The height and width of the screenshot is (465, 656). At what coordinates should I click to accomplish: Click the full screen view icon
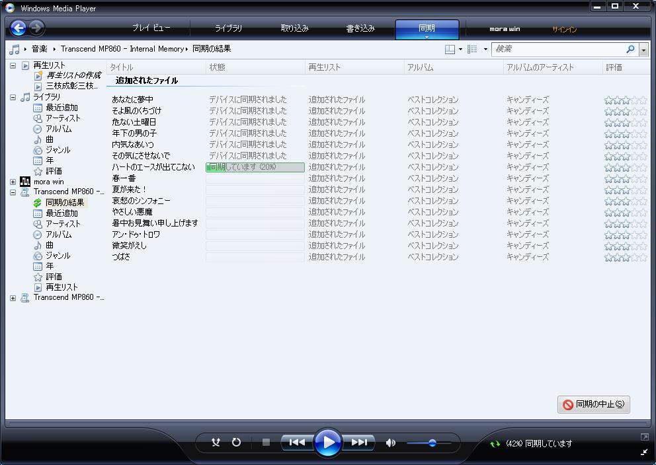pos(644,437)
